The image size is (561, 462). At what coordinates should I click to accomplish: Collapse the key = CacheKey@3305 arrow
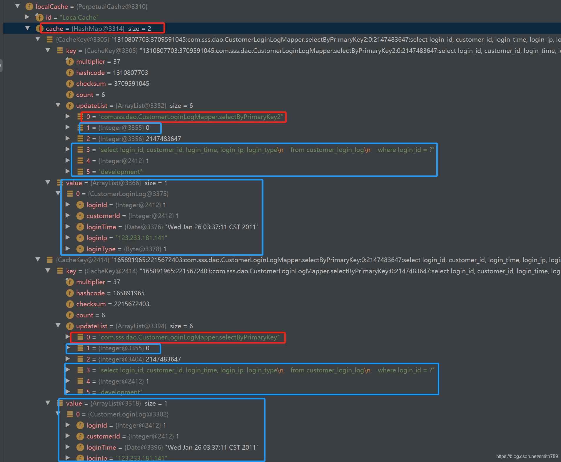coord(48,50)
